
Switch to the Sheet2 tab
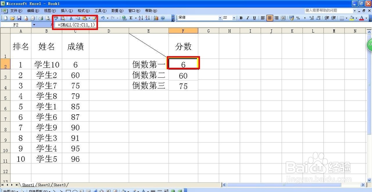click(x=44, y=185)
